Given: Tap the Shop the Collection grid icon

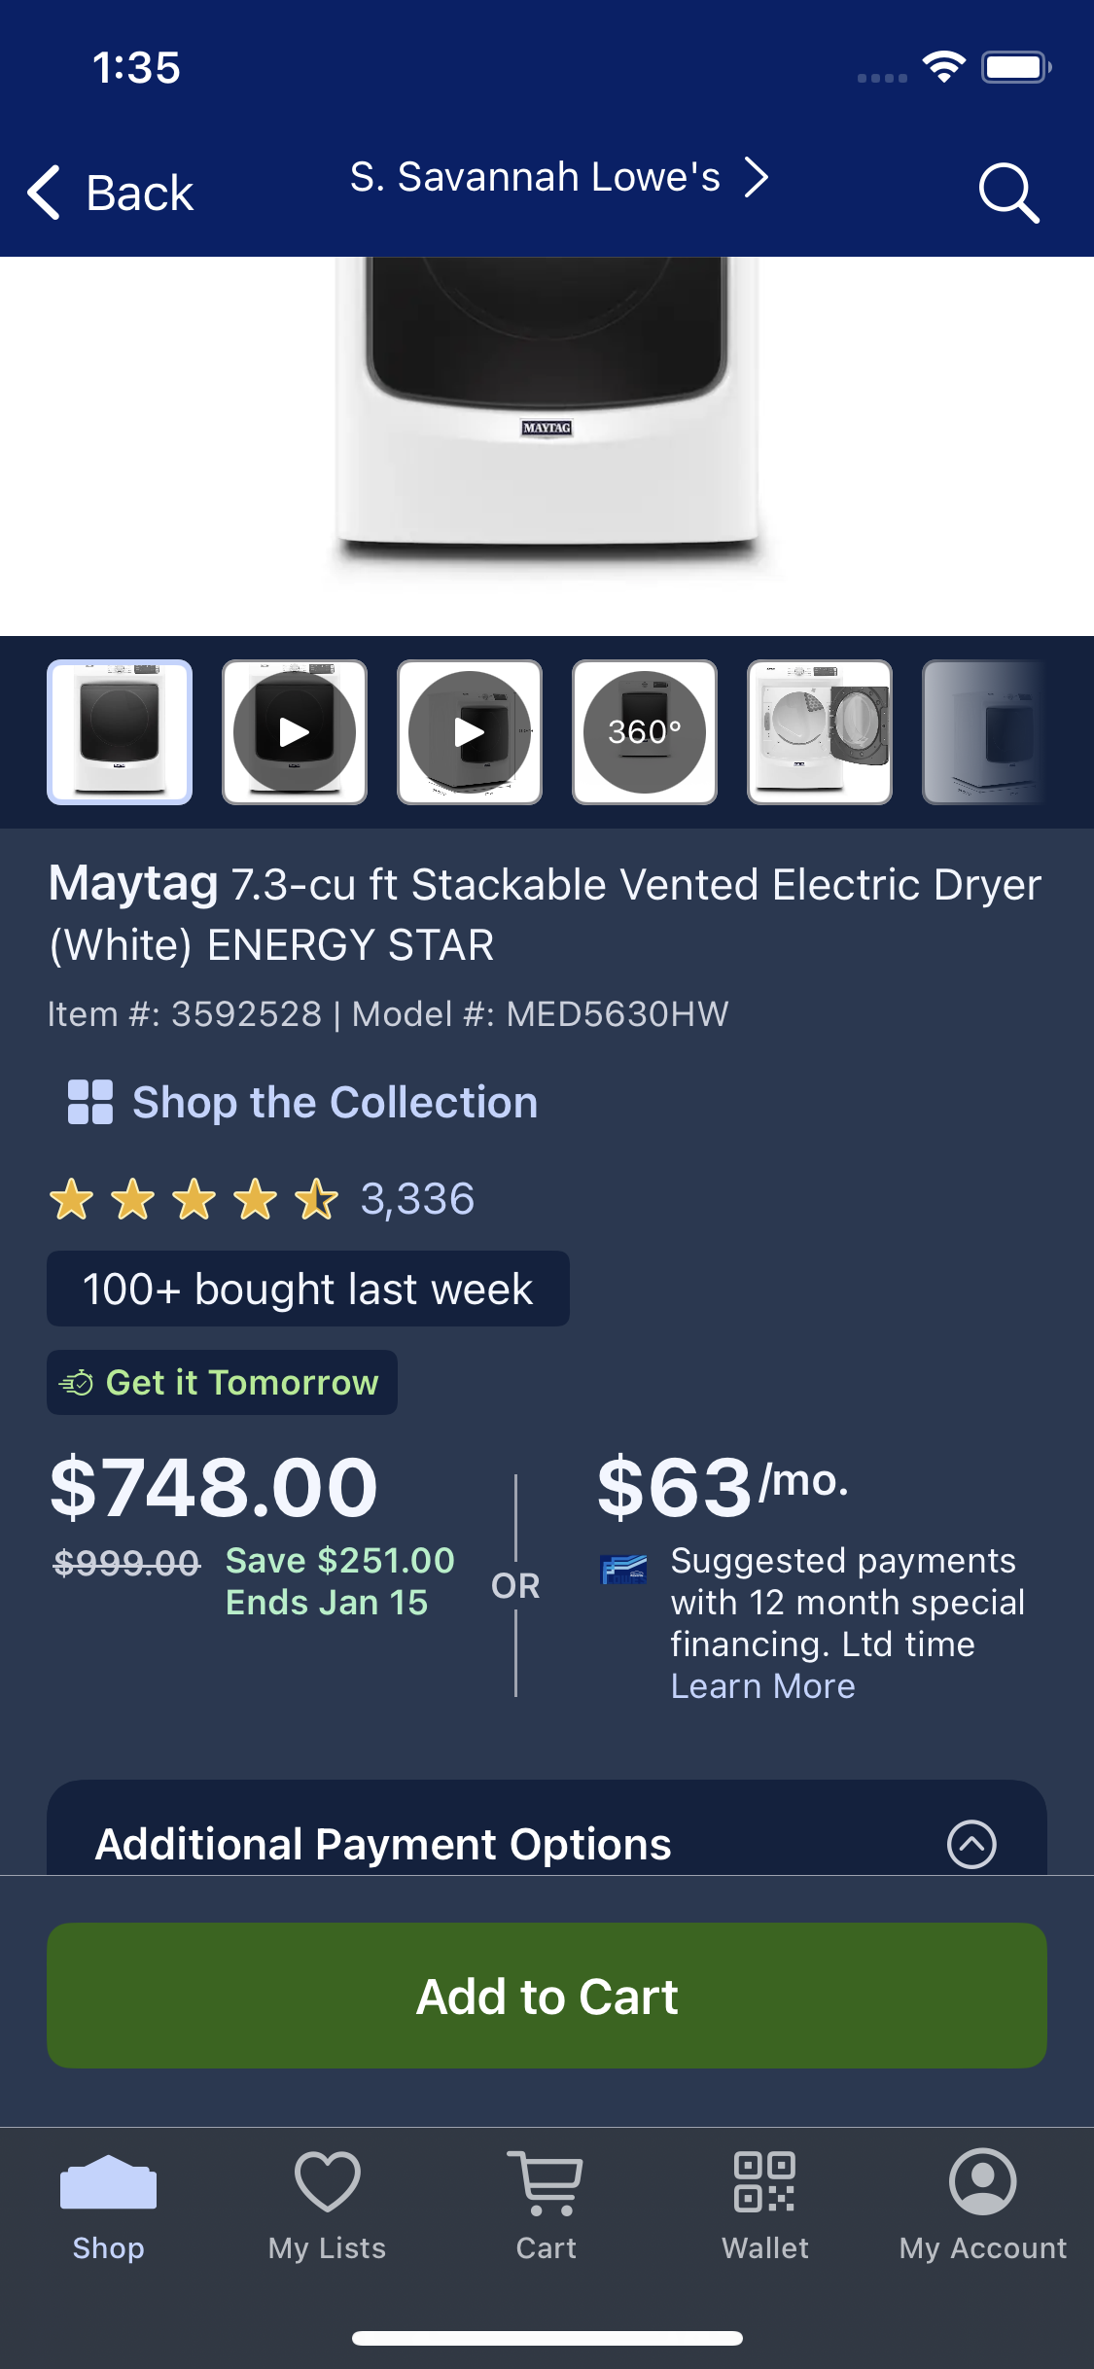Looking at the screenshot, I should click(90, 1102).
